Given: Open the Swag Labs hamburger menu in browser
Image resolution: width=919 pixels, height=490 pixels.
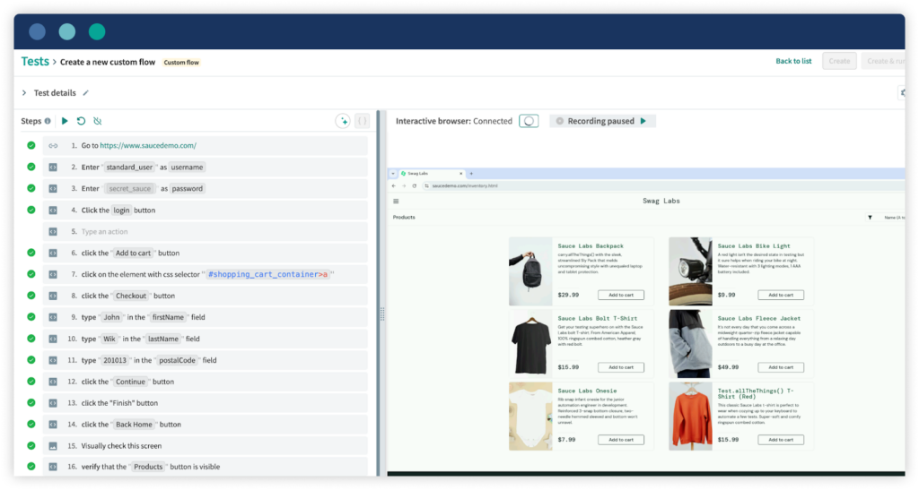Looking at the screenshot, I should 396,202.
